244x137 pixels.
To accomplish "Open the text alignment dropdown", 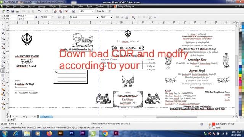I will click(133, 17).
